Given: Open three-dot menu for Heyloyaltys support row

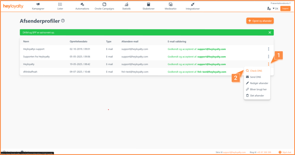Looking at the screenshot, I should (268, 49).
